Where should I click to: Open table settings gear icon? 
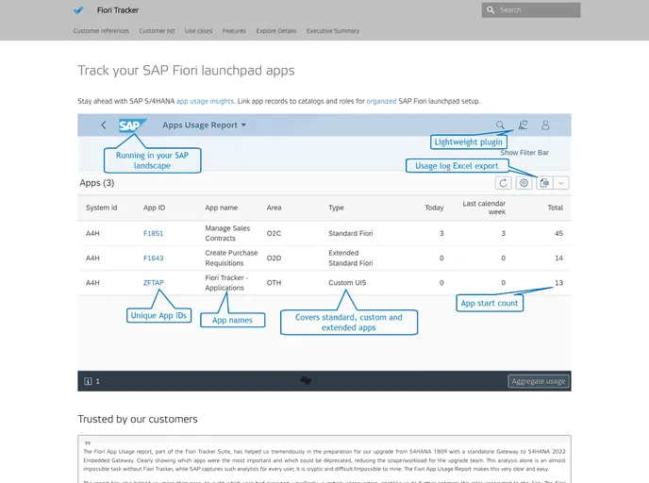[524, 183]
